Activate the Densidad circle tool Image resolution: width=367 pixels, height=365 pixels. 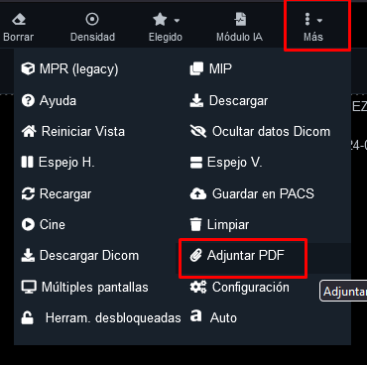click(92, 28)
